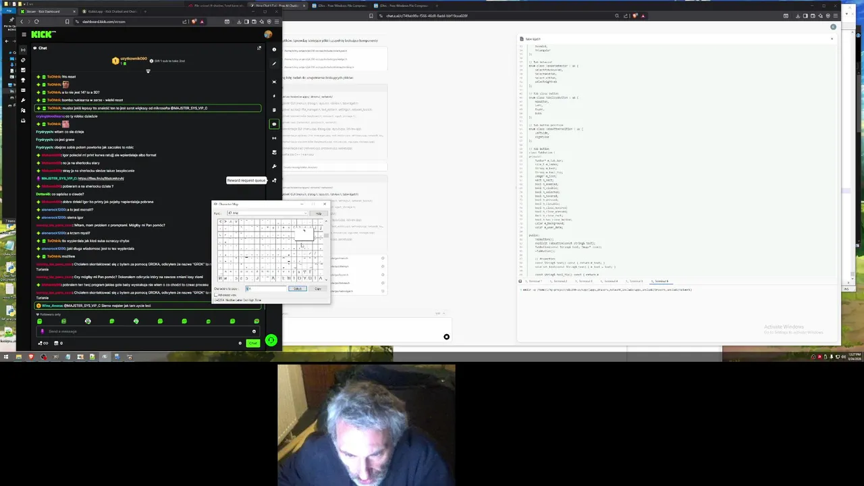
Task: Click the Characters to copy field
Action: 266,289
